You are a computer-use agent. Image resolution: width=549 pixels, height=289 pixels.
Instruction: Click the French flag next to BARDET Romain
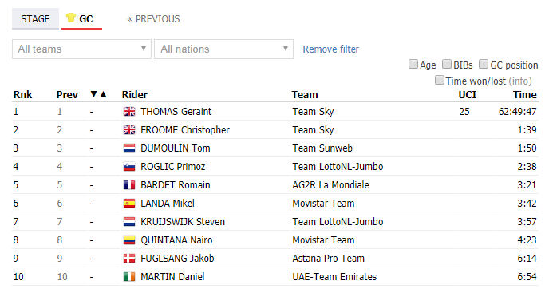click(x=129, y=185)
